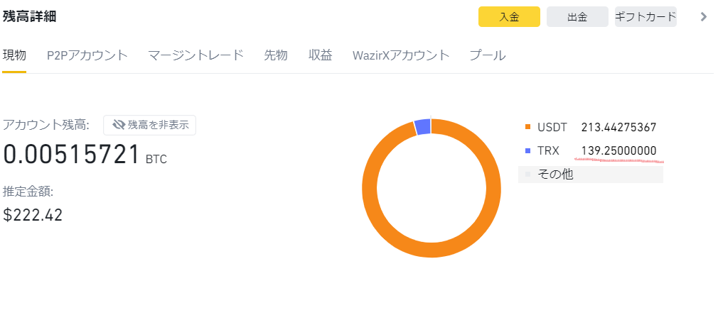The height and width of the screenshot is (315, 718).
Task: Click the orange USDT legend swatch
Action: click(527, 128)
